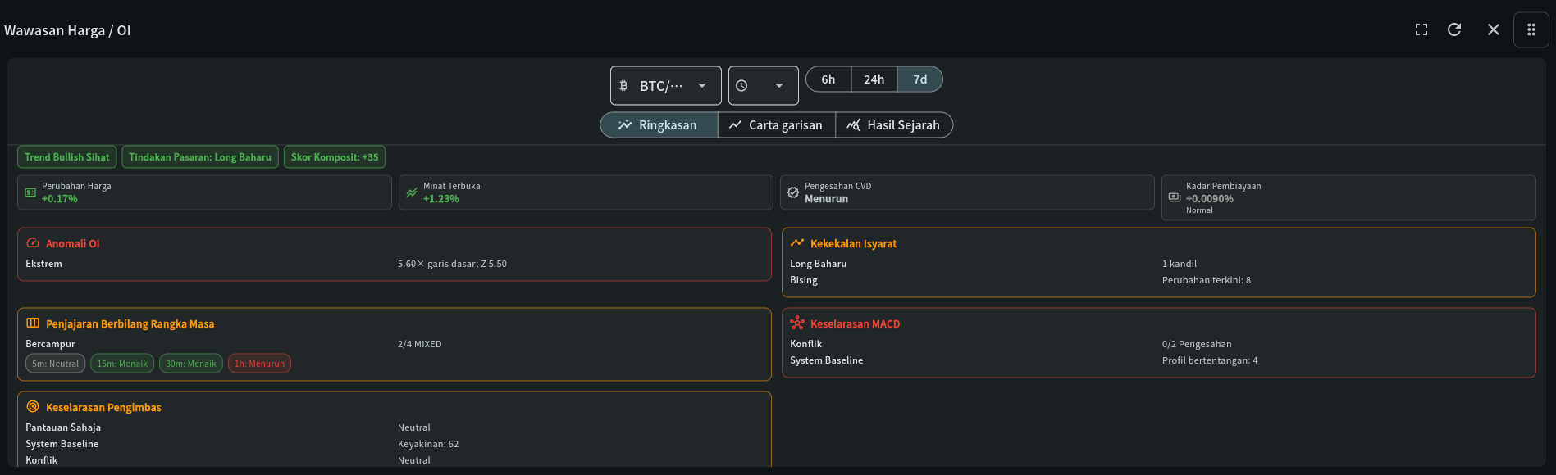Click the clock icon in timeframe selector
The height and width of the screenshot is (475, 1556).
click(x=741, y=85)
